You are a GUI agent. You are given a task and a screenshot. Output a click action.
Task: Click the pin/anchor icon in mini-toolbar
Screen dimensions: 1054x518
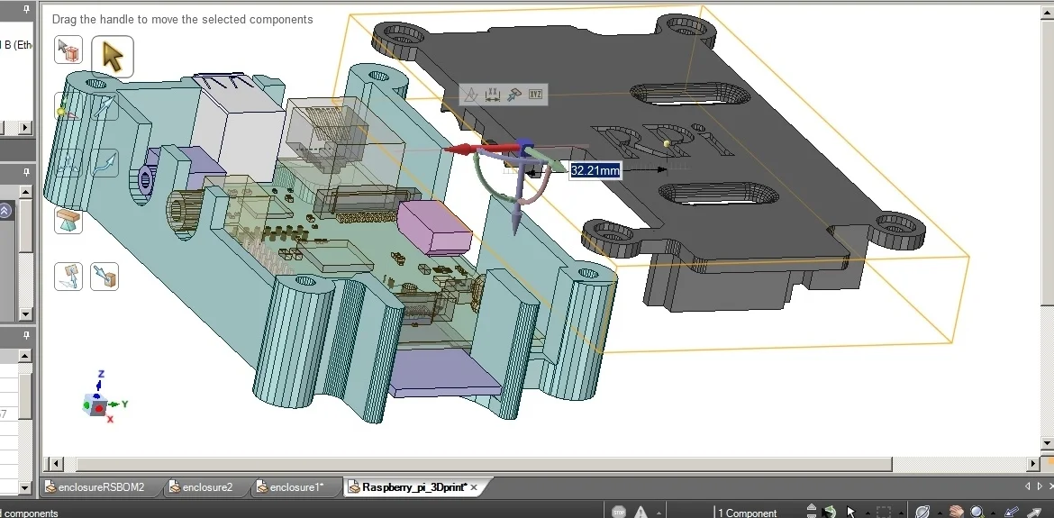click(514, 95)
